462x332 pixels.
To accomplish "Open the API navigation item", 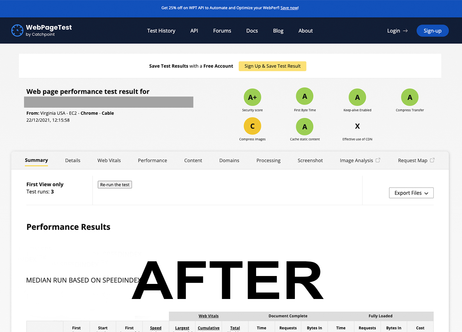I will click(x=194, y=31).
